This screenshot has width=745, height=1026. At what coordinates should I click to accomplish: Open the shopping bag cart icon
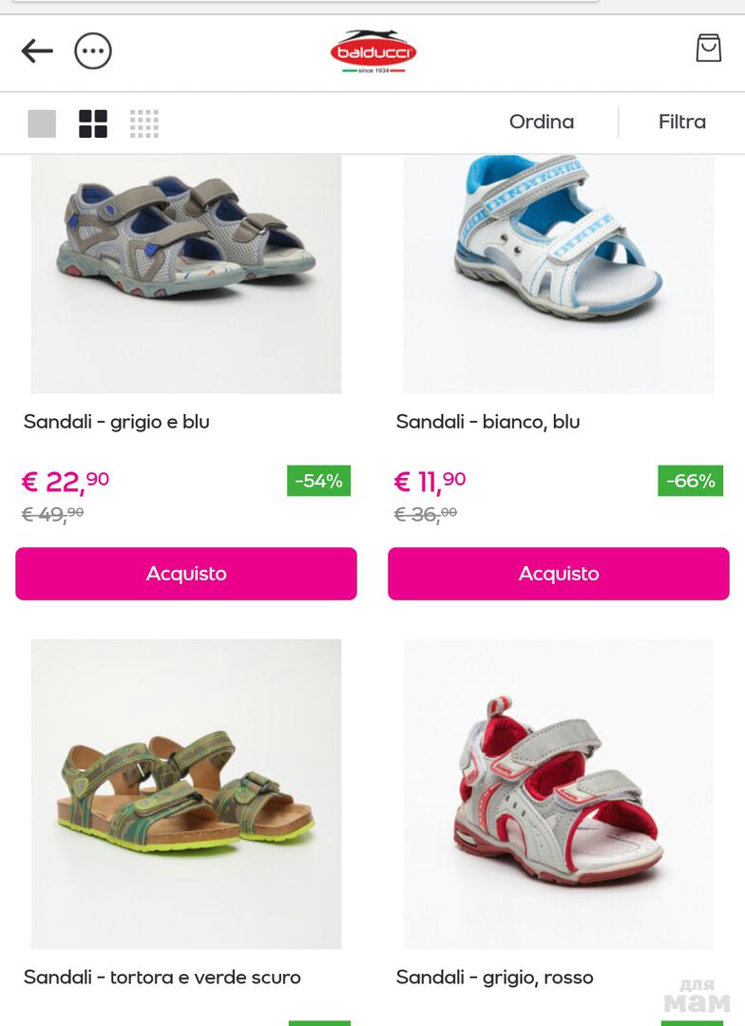click(708, 48)
